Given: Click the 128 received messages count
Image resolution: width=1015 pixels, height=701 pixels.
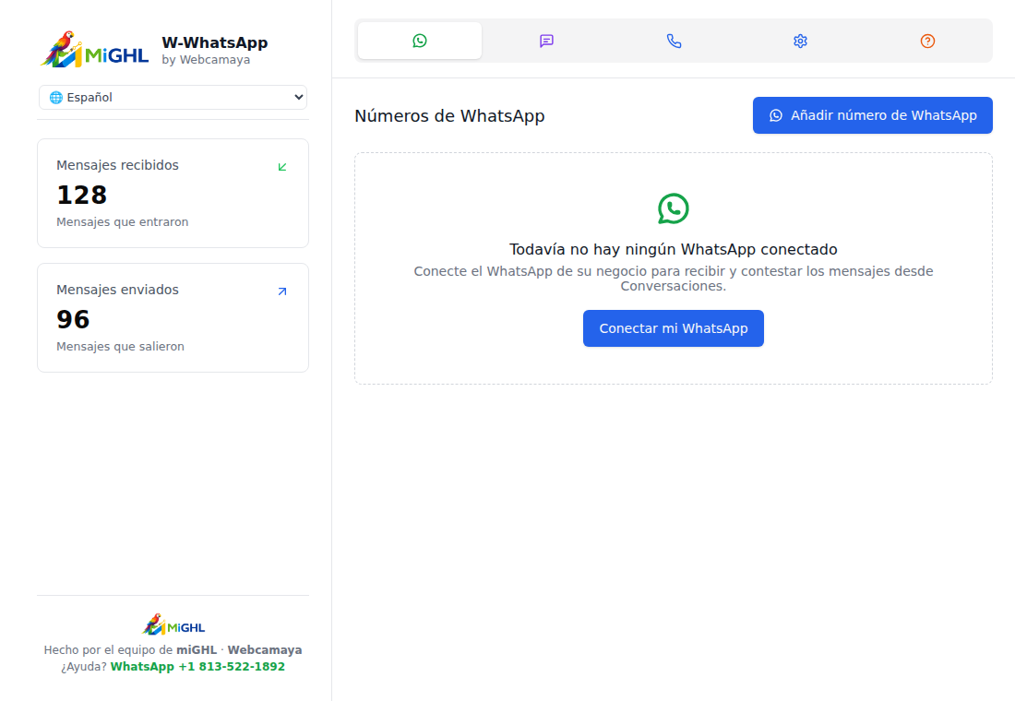Looking at the screenshot, I should coord(81,195).
